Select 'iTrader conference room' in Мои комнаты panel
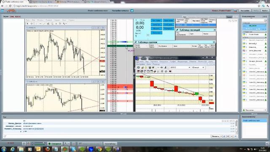Screen dimensions: 270x152 (254, 120)
